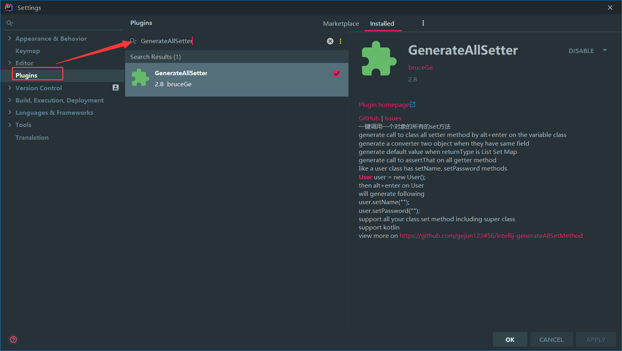Open dropdown arrow next to DISABLE
The image size is (622, 351).
click(605, 50)
